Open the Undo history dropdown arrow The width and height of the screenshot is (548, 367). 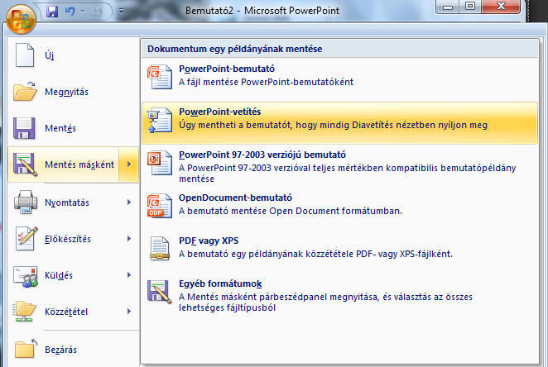pyautogui.click(x=82, y=12)
